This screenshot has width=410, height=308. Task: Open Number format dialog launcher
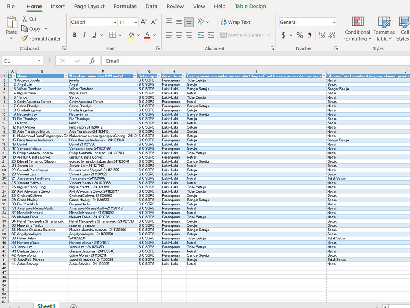[x=336, y=48]
